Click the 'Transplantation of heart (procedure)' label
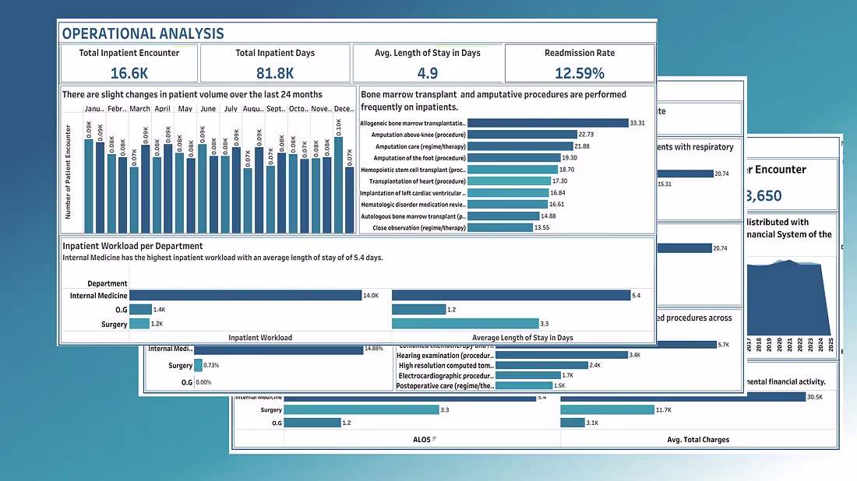Viewport: 857px width, 481px height. click(418, 181)
